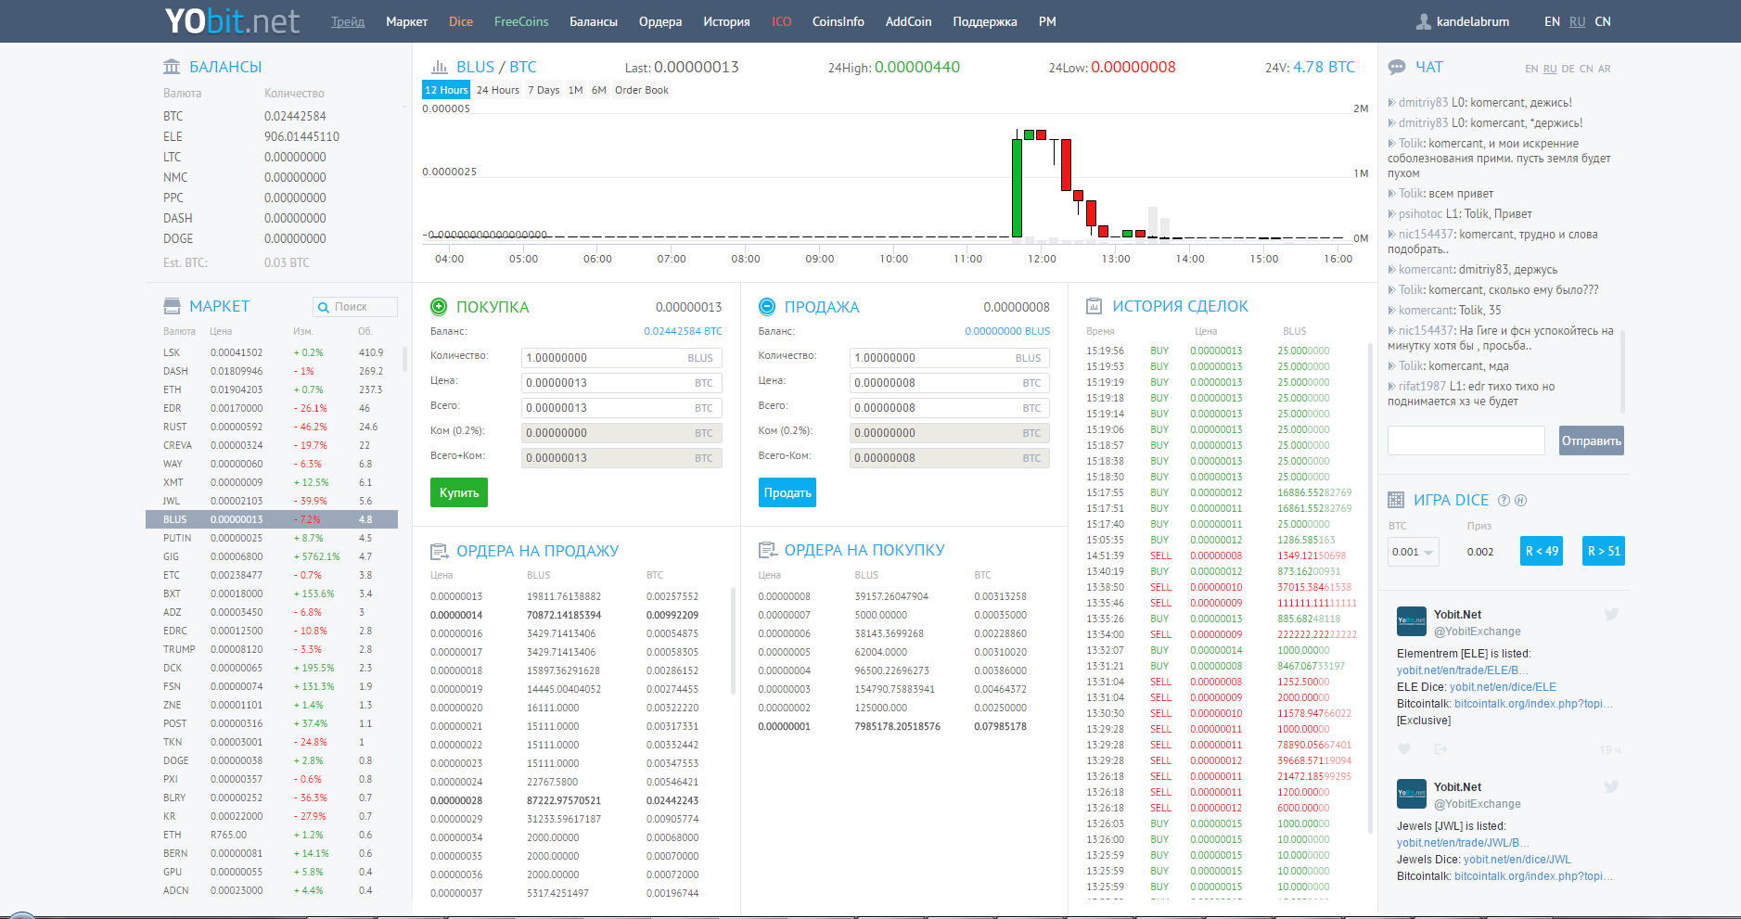Click Yobit.Net avatar on the Jewels tweet

coord(1412,794)
